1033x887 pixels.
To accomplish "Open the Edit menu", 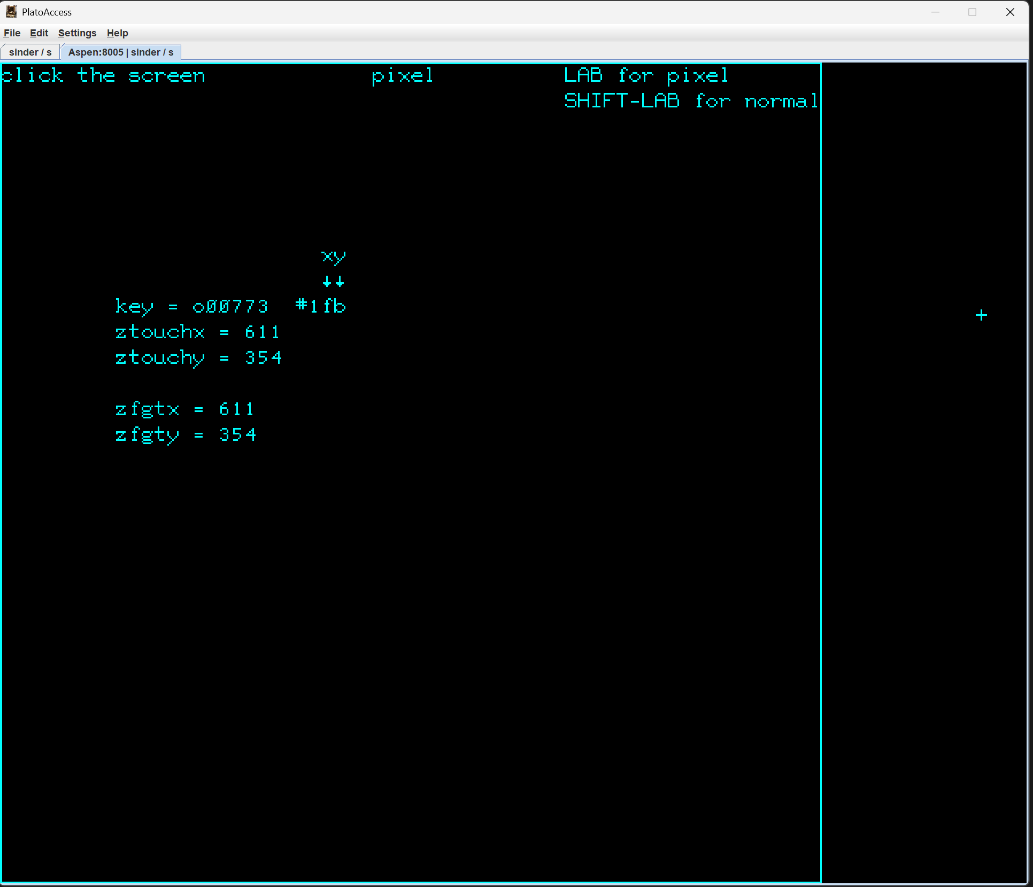I will pos(38,33).
